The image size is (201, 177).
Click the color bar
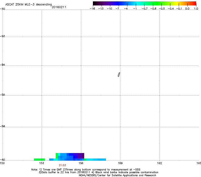pyautogui.click(x=145, y=4)
